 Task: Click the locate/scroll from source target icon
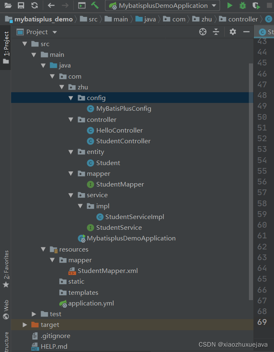(x=203, y=32)
